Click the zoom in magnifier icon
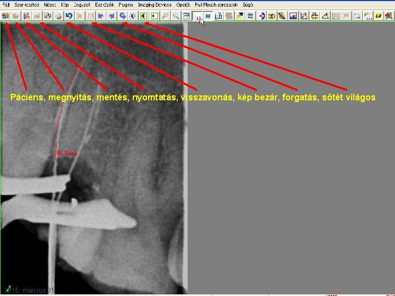 click(x=165, y=16)
